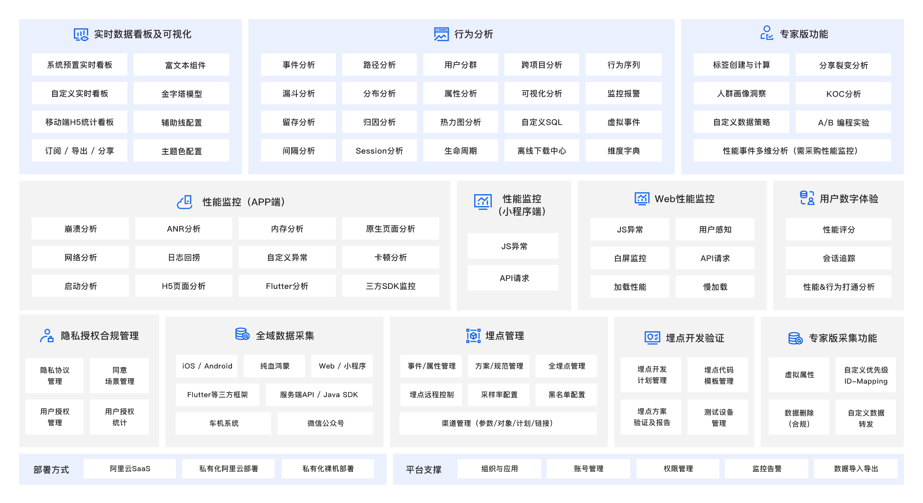This screenshot has height=503, width=923.
Task: Open 埋点远程控制
Action: pos(431,394)
